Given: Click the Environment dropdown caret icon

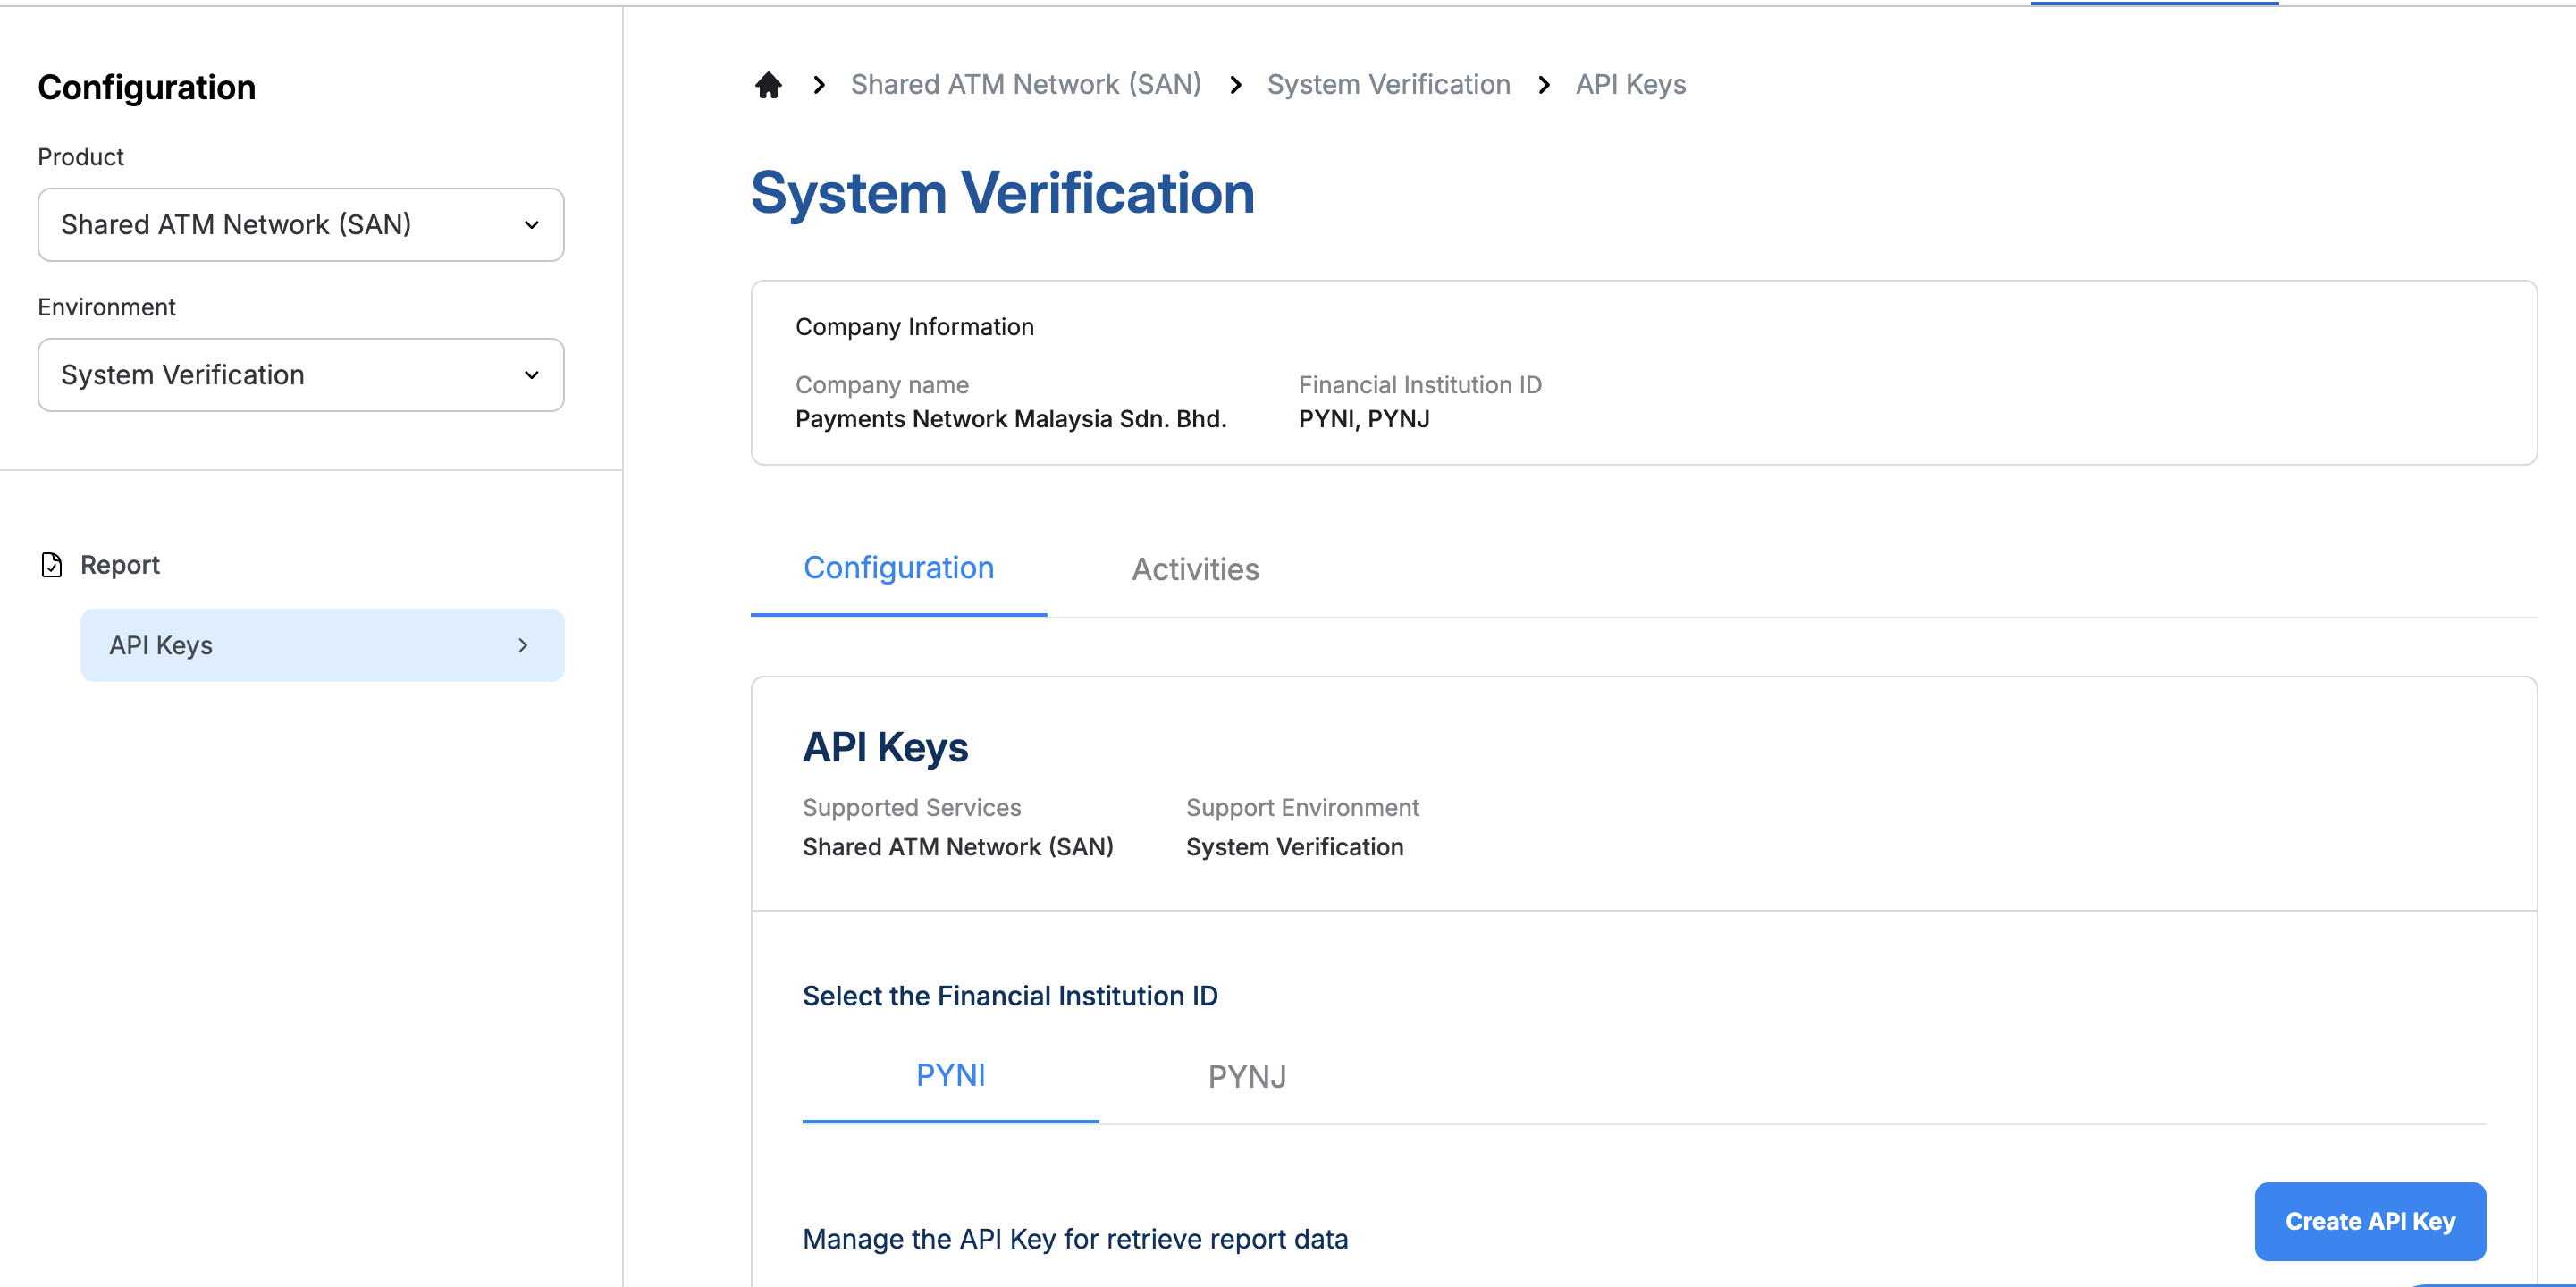Looking at the screenshot, I should [531, 375].
